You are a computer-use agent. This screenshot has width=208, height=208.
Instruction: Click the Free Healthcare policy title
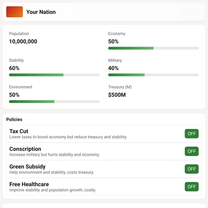[29, 184]
